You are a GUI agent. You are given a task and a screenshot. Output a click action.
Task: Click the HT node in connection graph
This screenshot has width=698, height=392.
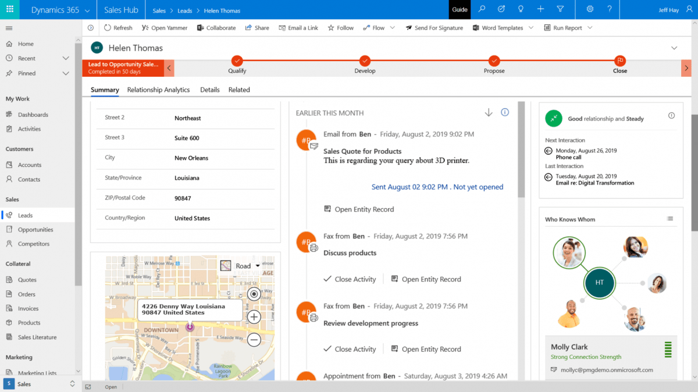(x=600, y=283)
